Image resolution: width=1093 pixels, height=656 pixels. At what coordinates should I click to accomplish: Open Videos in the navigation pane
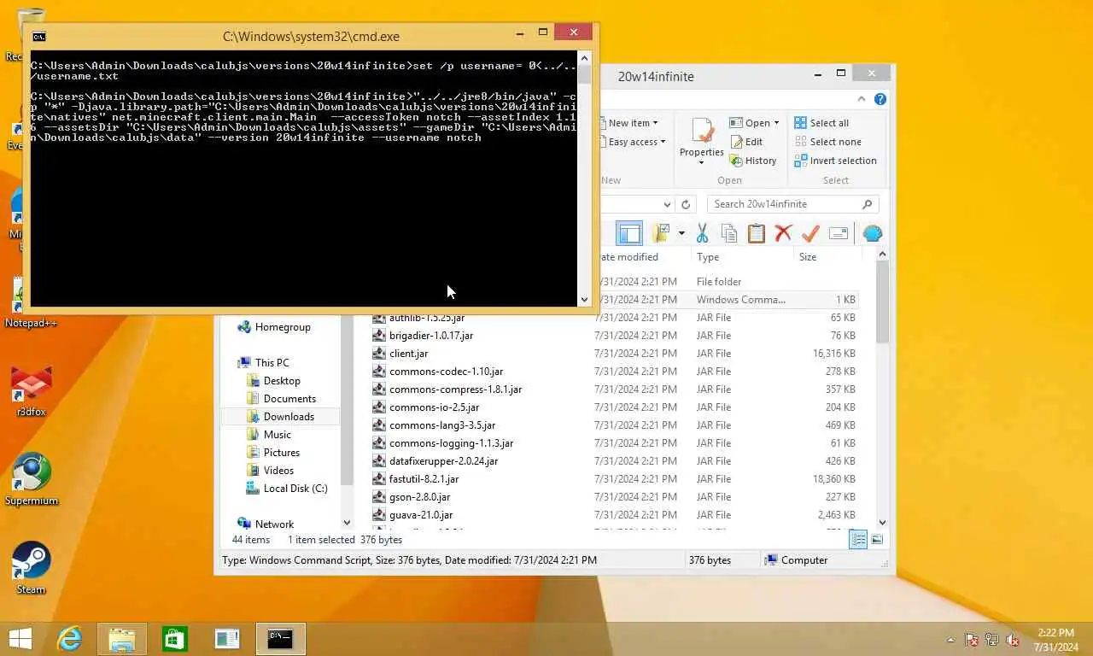(x=278, y=471)
